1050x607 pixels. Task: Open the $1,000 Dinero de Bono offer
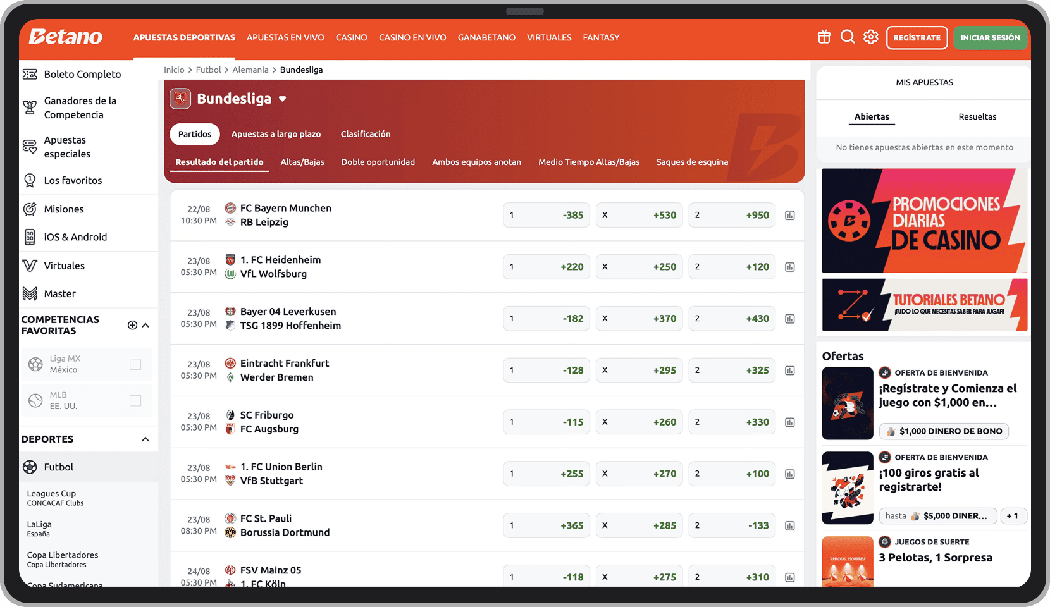(944, 431)
